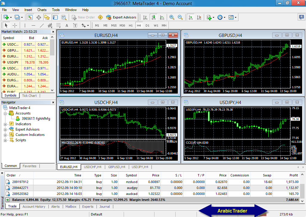The width and height of the screenshot is (306, 217).
Task: Open the Indicators list dropdown icon
Action: tap(209, 17)
